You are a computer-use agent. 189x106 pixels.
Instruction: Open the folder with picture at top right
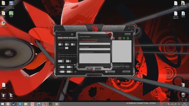pyautogui.click(x=183, y=4)
